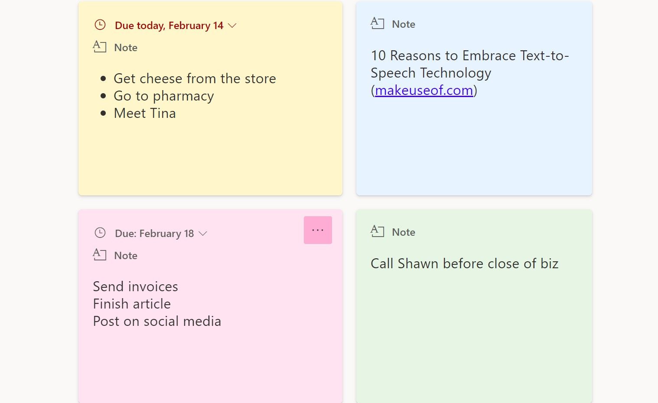Click the Note icon on the Text-to-Speech note
658x403 pixels.
377,23
